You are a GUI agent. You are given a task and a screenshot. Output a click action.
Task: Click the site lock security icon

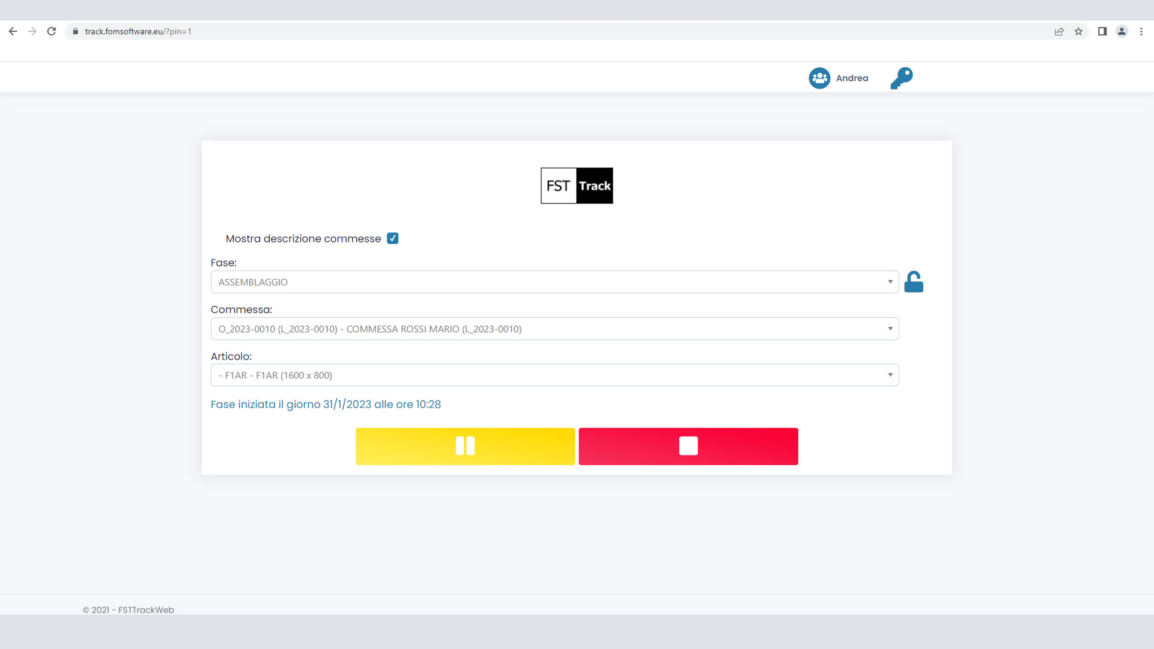coord(75,31)
